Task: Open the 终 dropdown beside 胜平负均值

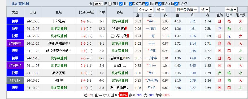Action: (x=205, y=10)
